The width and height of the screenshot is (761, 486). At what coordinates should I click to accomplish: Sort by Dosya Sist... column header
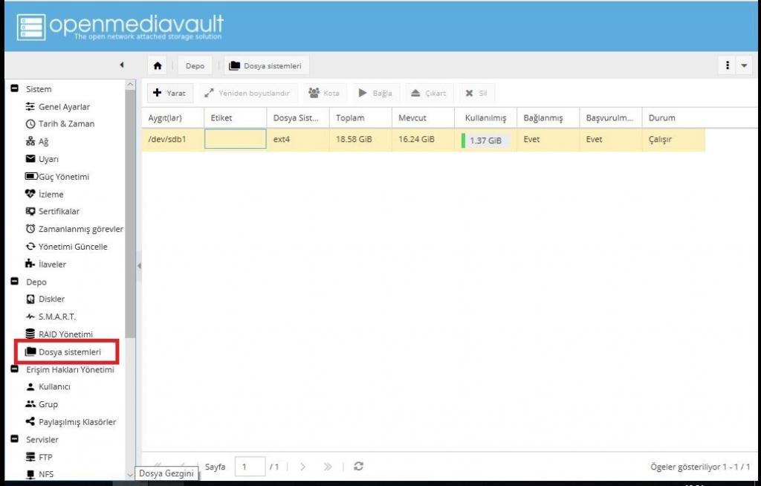(x=298, y=118)
